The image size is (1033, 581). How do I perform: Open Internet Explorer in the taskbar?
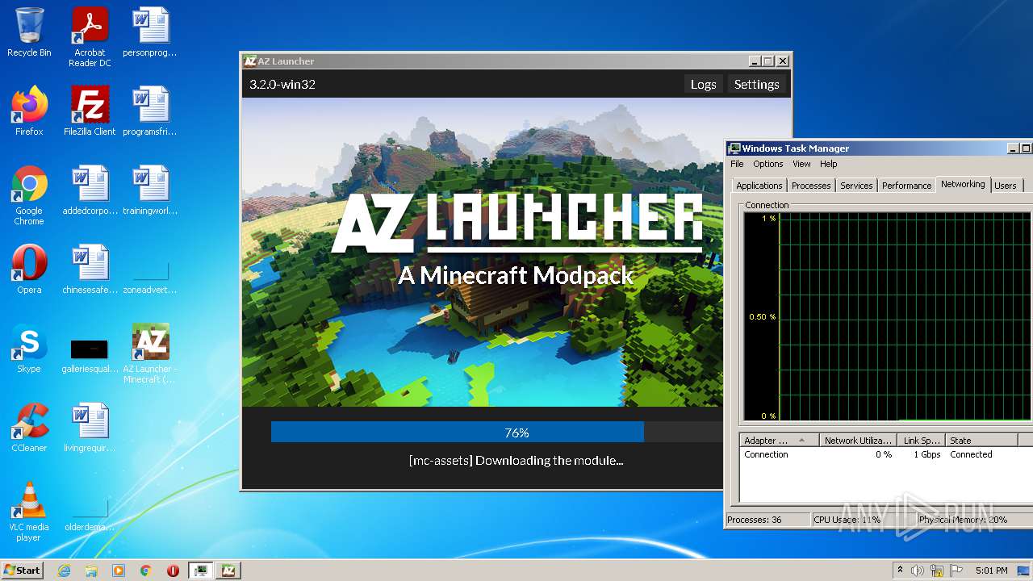[x=64, y=571]
